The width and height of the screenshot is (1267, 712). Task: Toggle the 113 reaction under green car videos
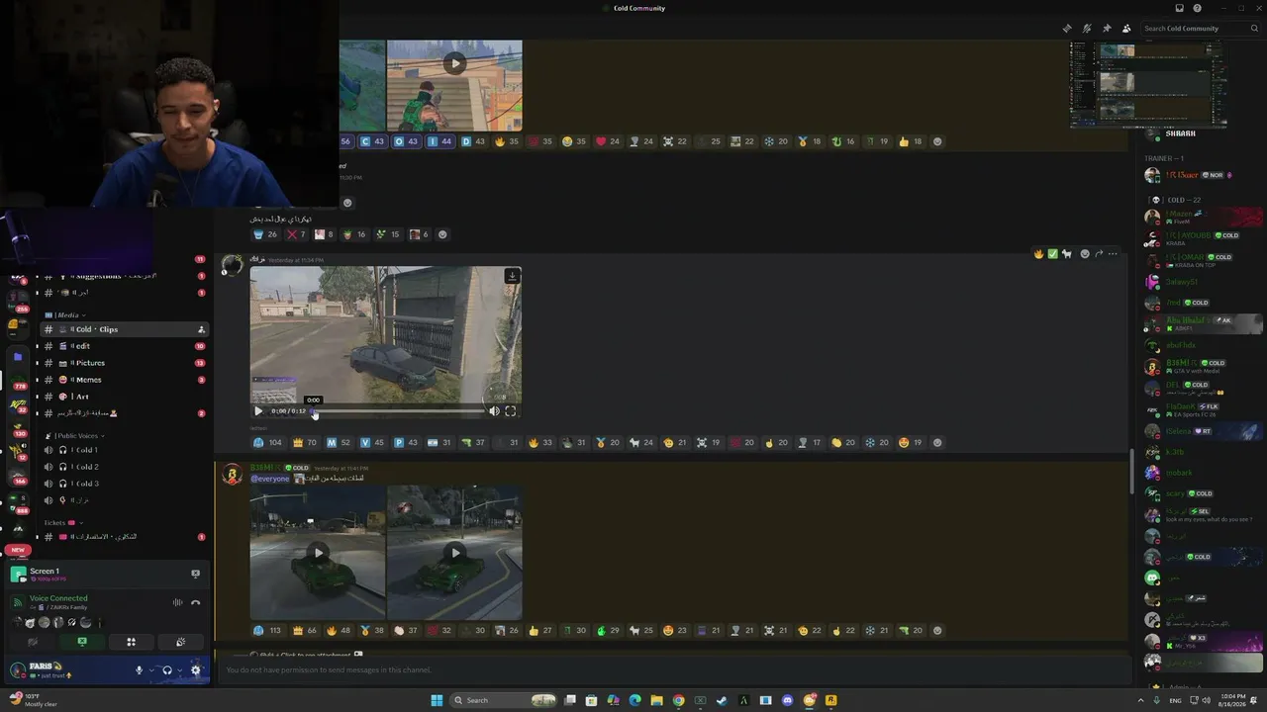(x=267, y=631)
